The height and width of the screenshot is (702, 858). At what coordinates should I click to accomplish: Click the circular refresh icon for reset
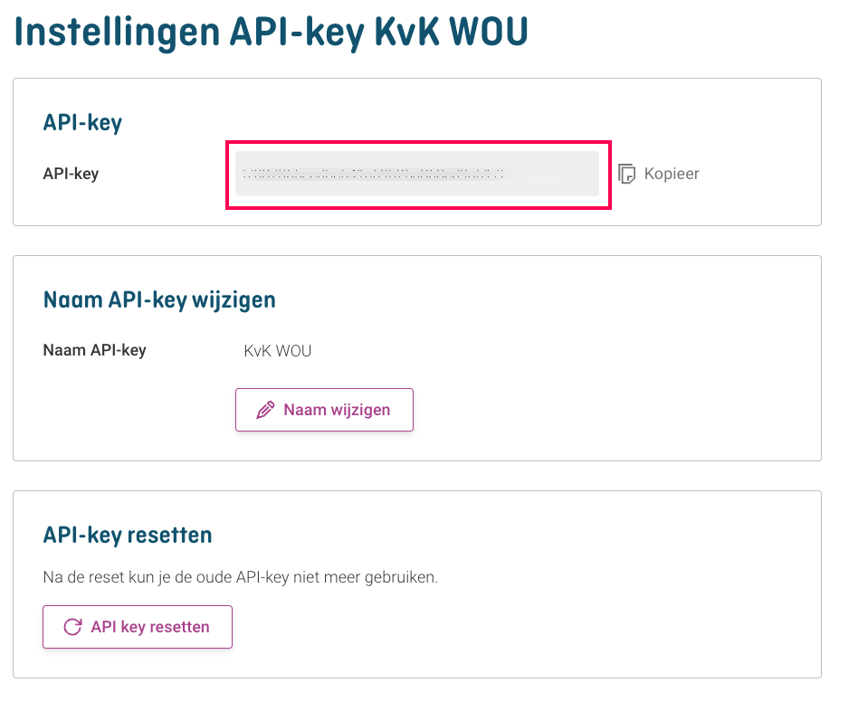pyautogui.click(x=72, y=627)
